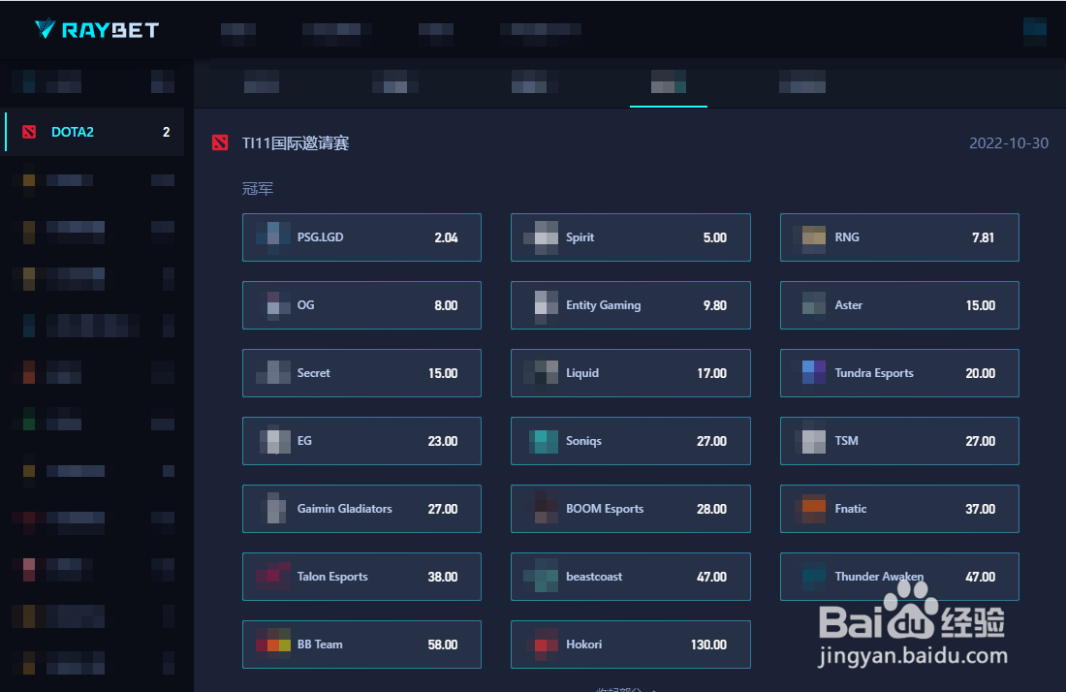The width and height of the screenshot is (1066, 692).
Task: Select Tundra Esports odds 20.00
Action: (899, 373)
